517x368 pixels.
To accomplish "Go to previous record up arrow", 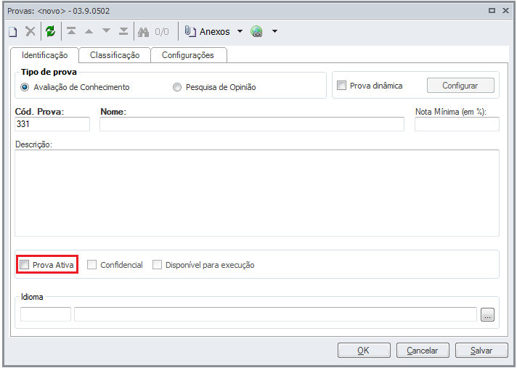I will [x=89, y=32].
